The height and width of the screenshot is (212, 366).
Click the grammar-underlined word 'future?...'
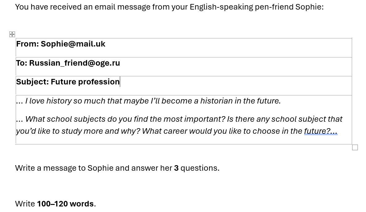pos(320,131)
